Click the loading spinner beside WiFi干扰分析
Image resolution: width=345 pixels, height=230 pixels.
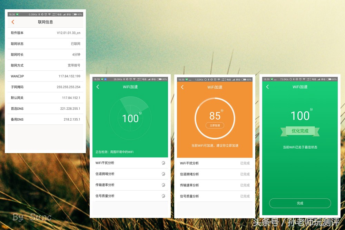pyautogui.click(x=163, y=163)
